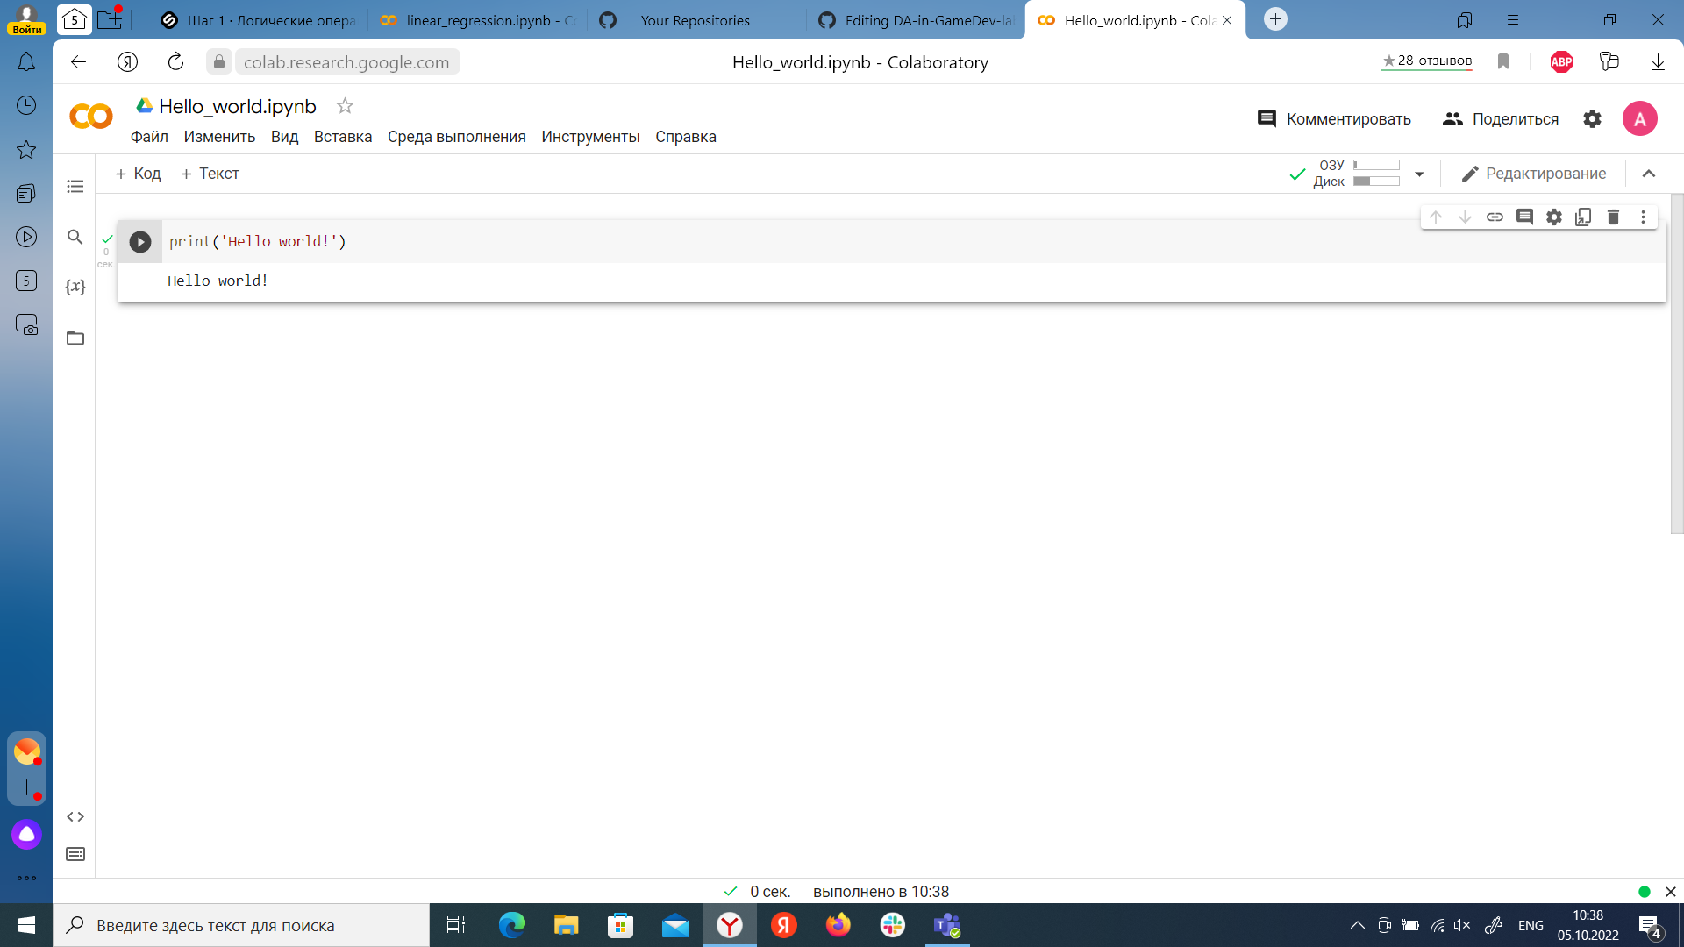Delete the cell using trash icon

coord(1613,217)
